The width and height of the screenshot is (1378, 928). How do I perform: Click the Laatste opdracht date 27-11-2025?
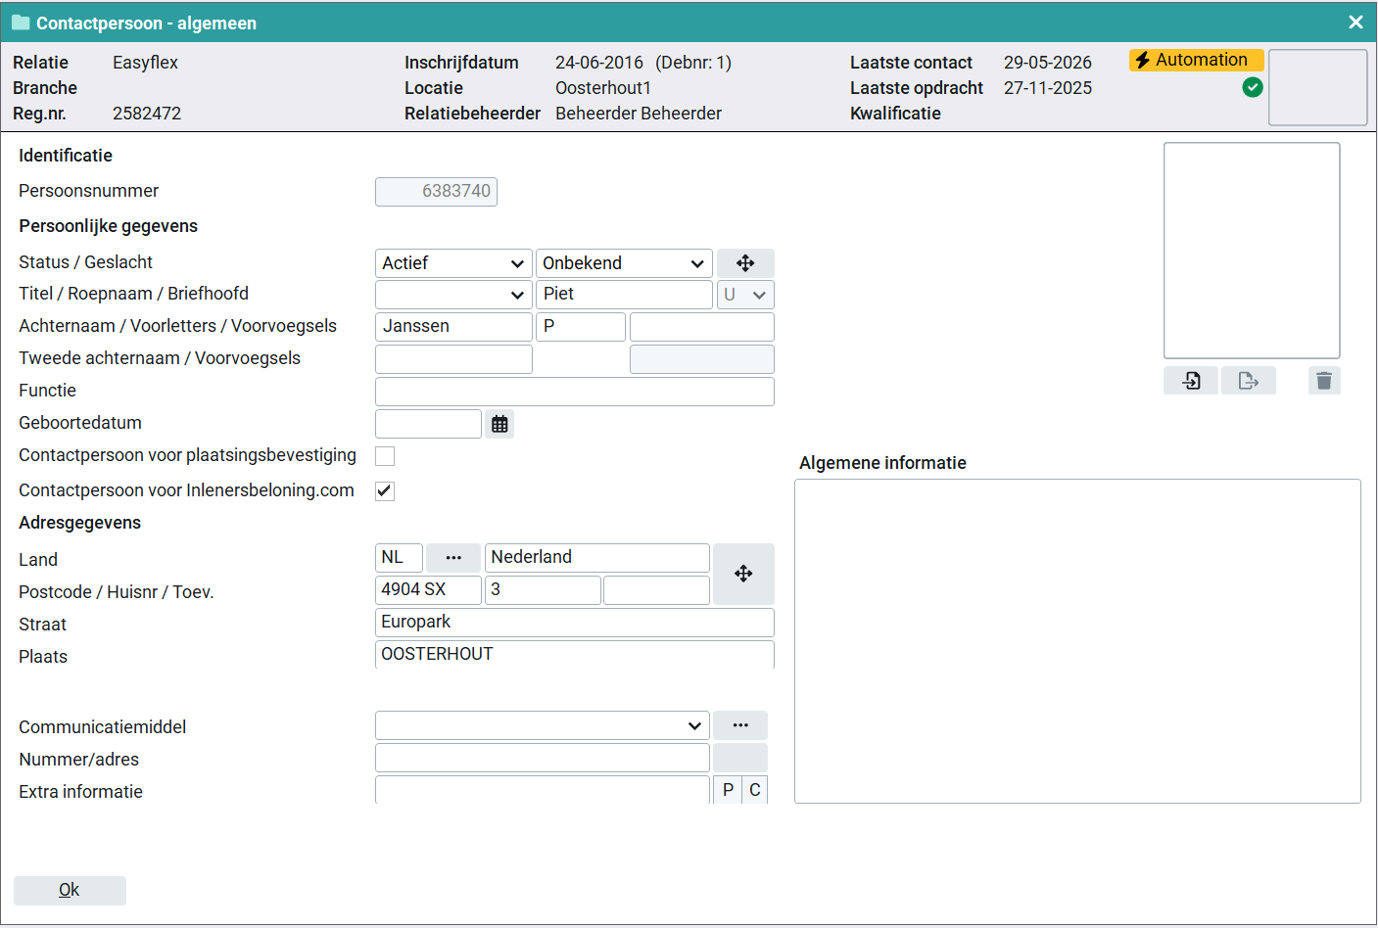click(x=1048, y=88)
